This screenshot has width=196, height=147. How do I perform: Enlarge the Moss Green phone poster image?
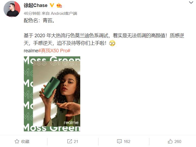[x=52, y=94]
